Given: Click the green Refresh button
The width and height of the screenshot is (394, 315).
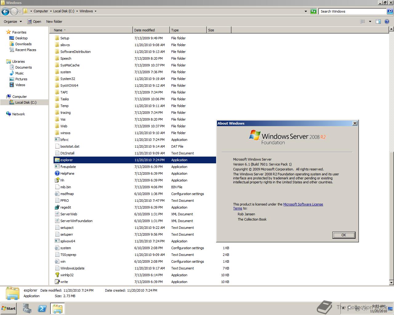Looking at the screenshot, I should (x=313, y=11).
